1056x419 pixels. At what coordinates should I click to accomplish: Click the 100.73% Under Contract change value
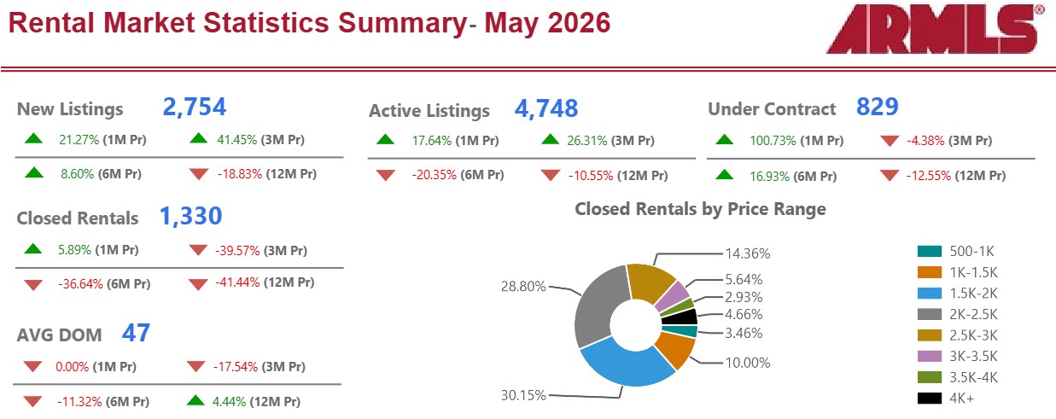coord(772,141)
